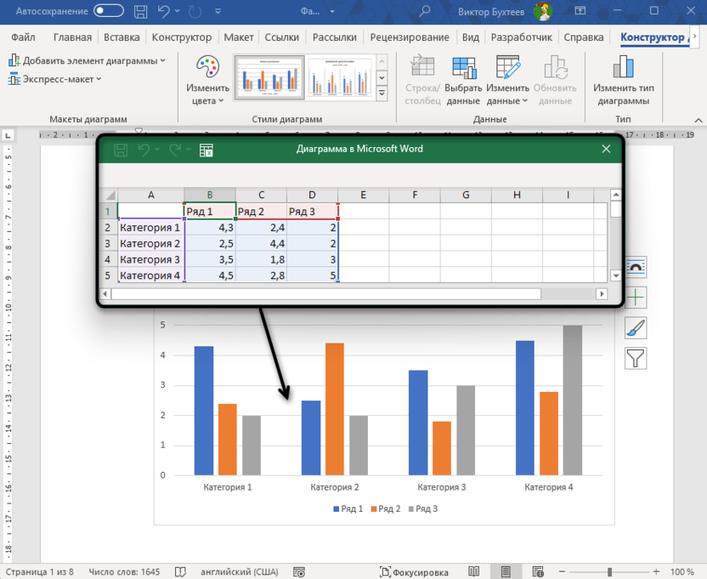Edit data in Excel icon
Viewport: 707px width, 579px height.
206,150
